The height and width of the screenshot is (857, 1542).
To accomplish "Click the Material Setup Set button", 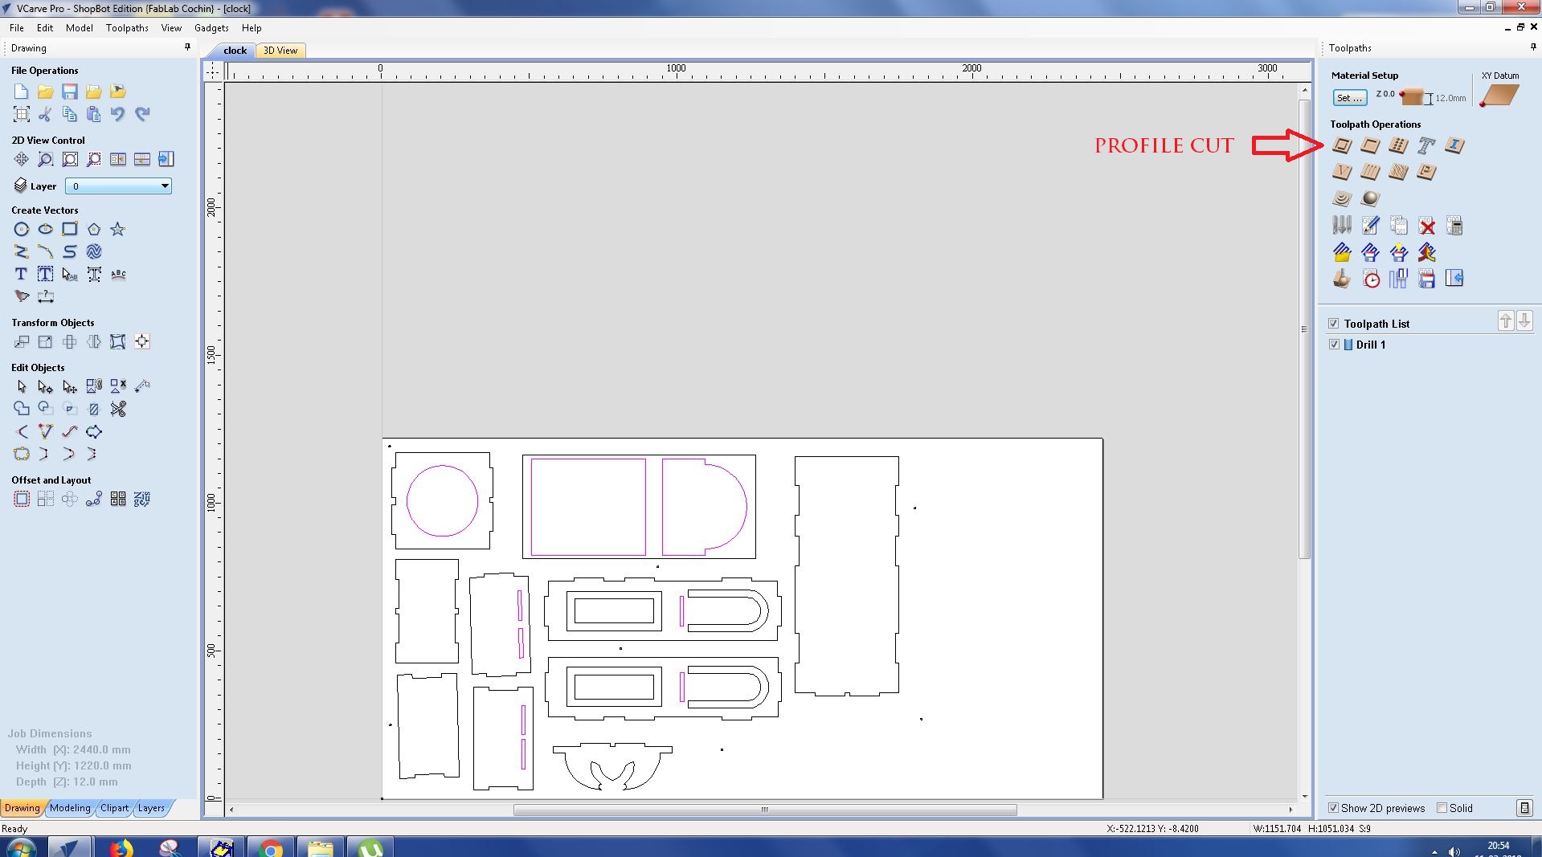I will pyautogui.click(x=1349, y=98).
